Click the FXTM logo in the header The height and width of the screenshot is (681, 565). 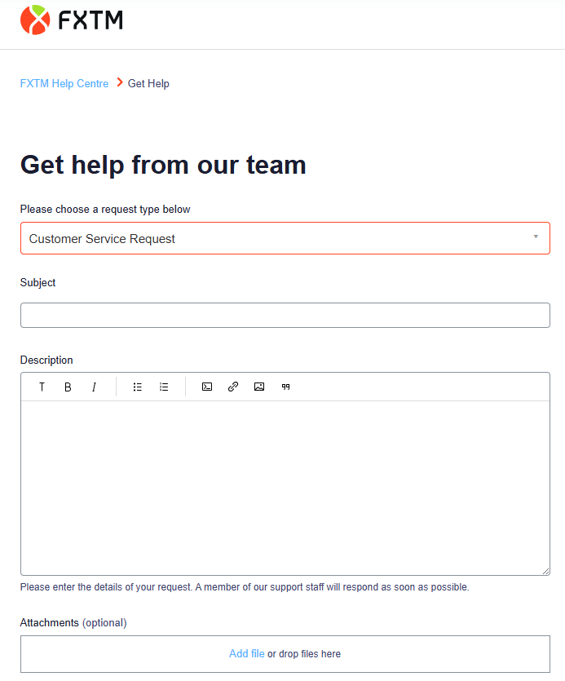click(72, 20)
